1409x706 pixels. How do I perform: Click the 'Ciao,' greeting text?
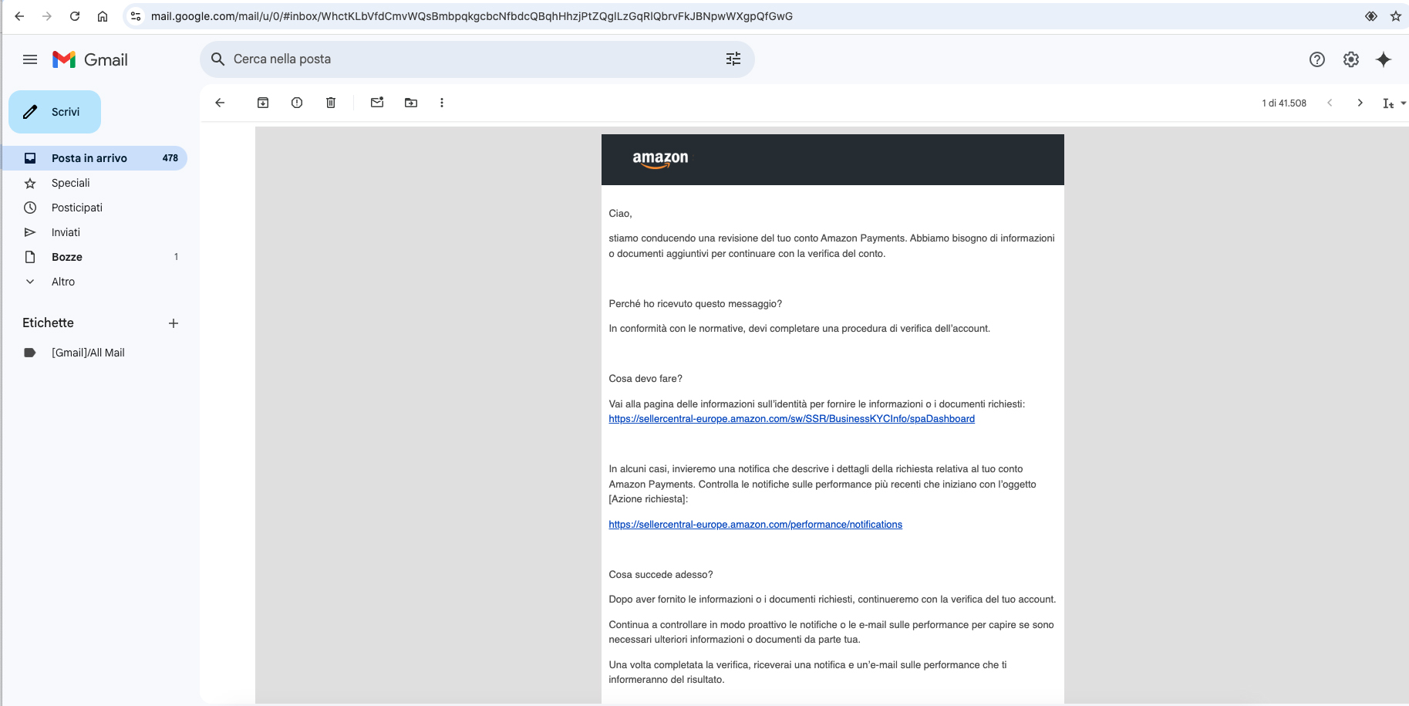point(620,214)
